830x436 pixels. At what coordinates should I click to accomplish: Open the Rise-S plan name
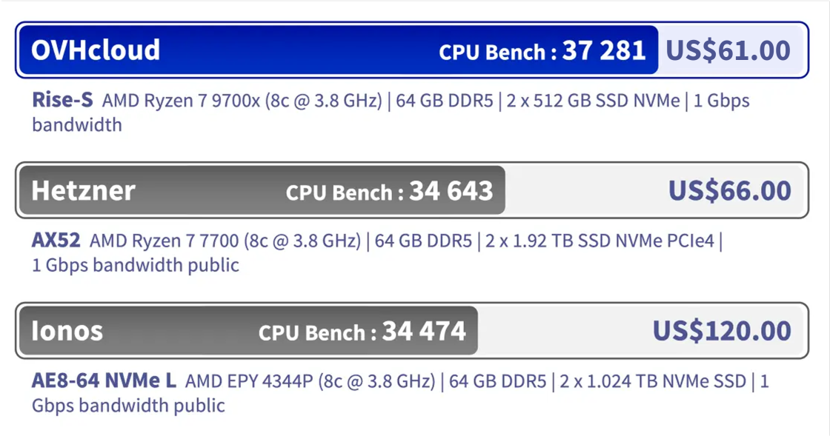point(62,100)
